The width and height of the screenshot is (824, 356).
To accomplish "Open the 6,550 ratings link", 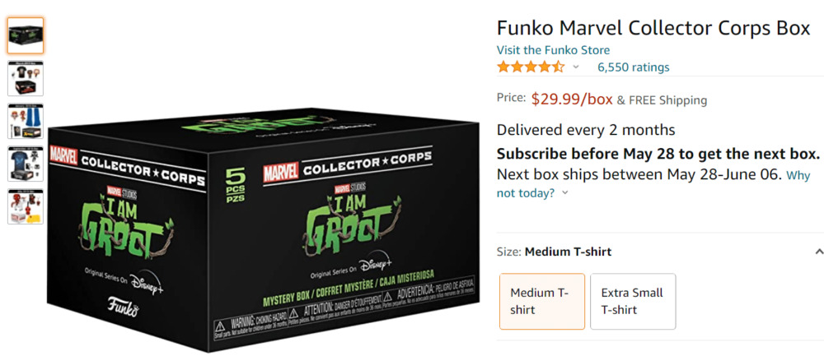I will click(633, 67).
